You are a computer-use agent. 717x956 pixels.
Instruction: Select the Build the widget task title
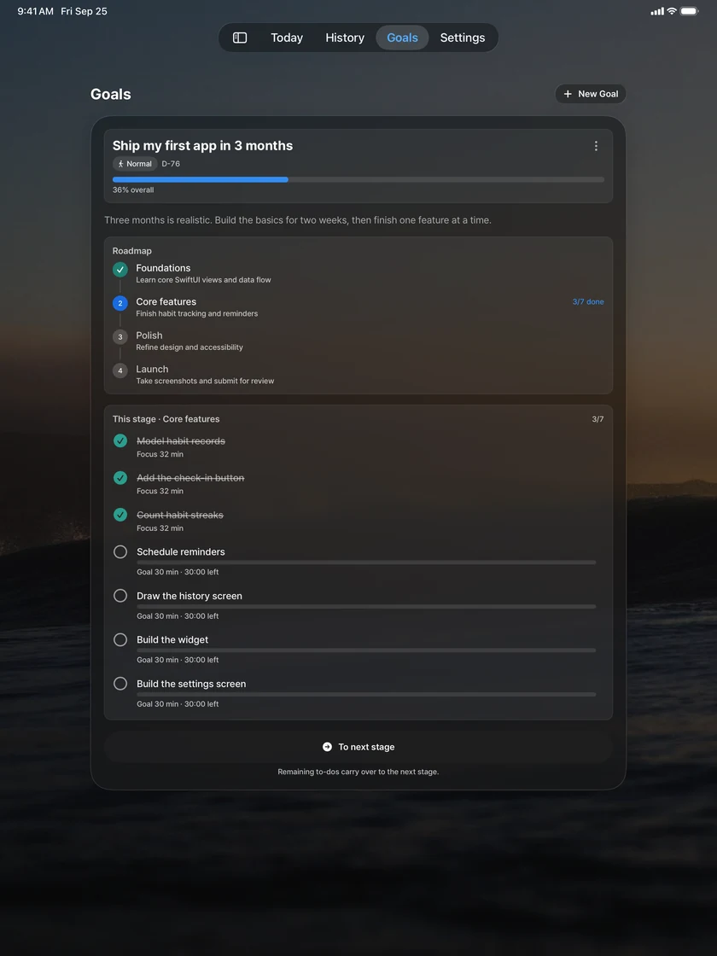click(x=172, y=639)
